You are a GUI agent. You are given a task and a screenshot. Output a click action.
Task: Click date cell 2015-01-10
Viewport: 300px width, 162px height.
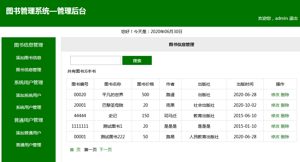point(245,126)
